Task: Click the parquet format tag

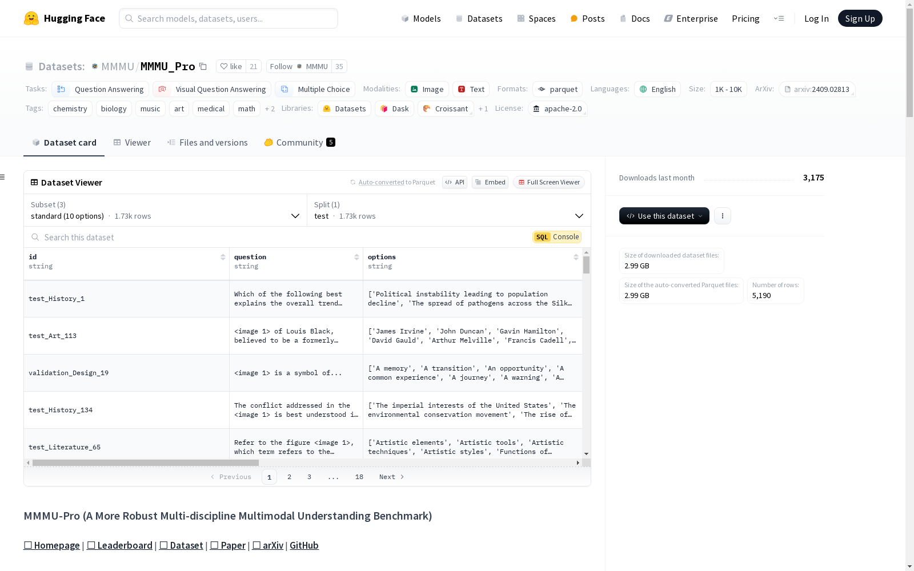Action: [x=558, y=89]
